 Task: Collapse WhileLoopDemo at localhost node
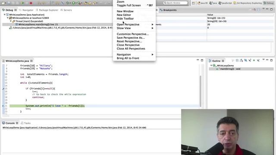[8, 18]
